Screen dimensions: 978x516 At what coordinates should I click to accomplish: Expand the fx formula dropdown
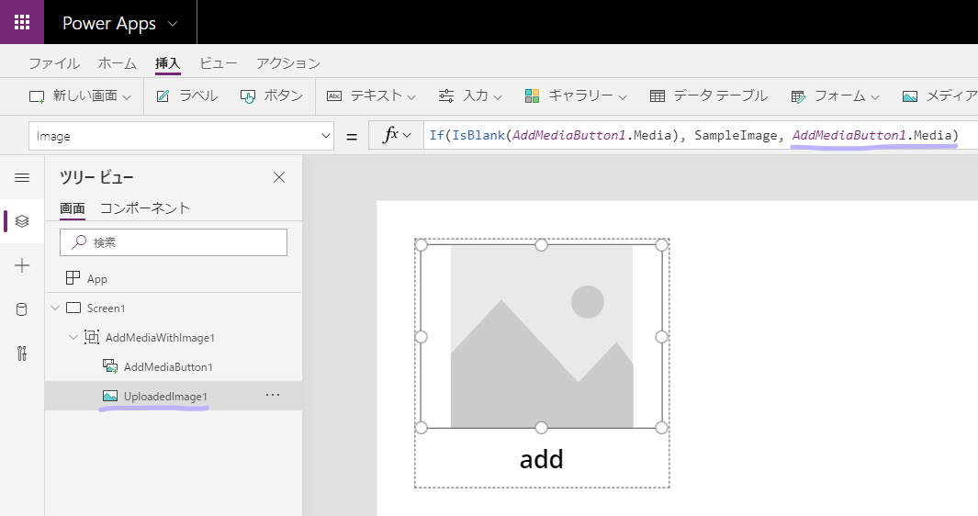click(x=398, y=136)
